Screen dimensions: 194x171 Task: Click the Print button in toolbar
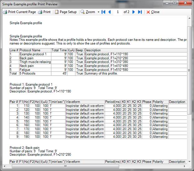pos(44,12)
